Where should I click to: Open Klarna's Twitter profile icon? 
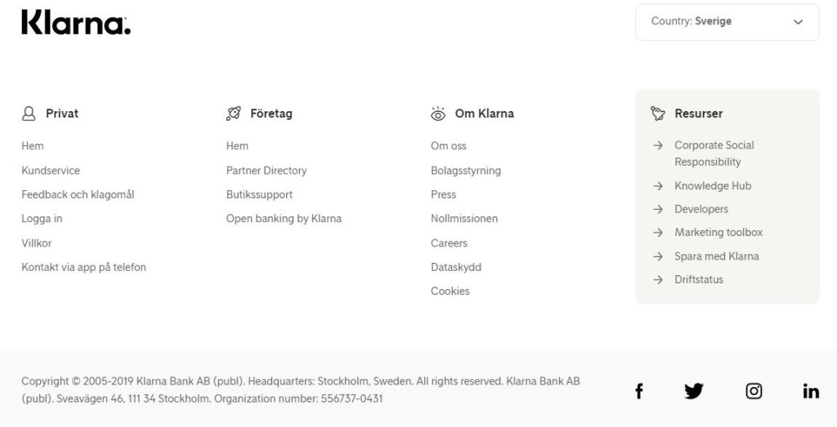coord(693,391)
